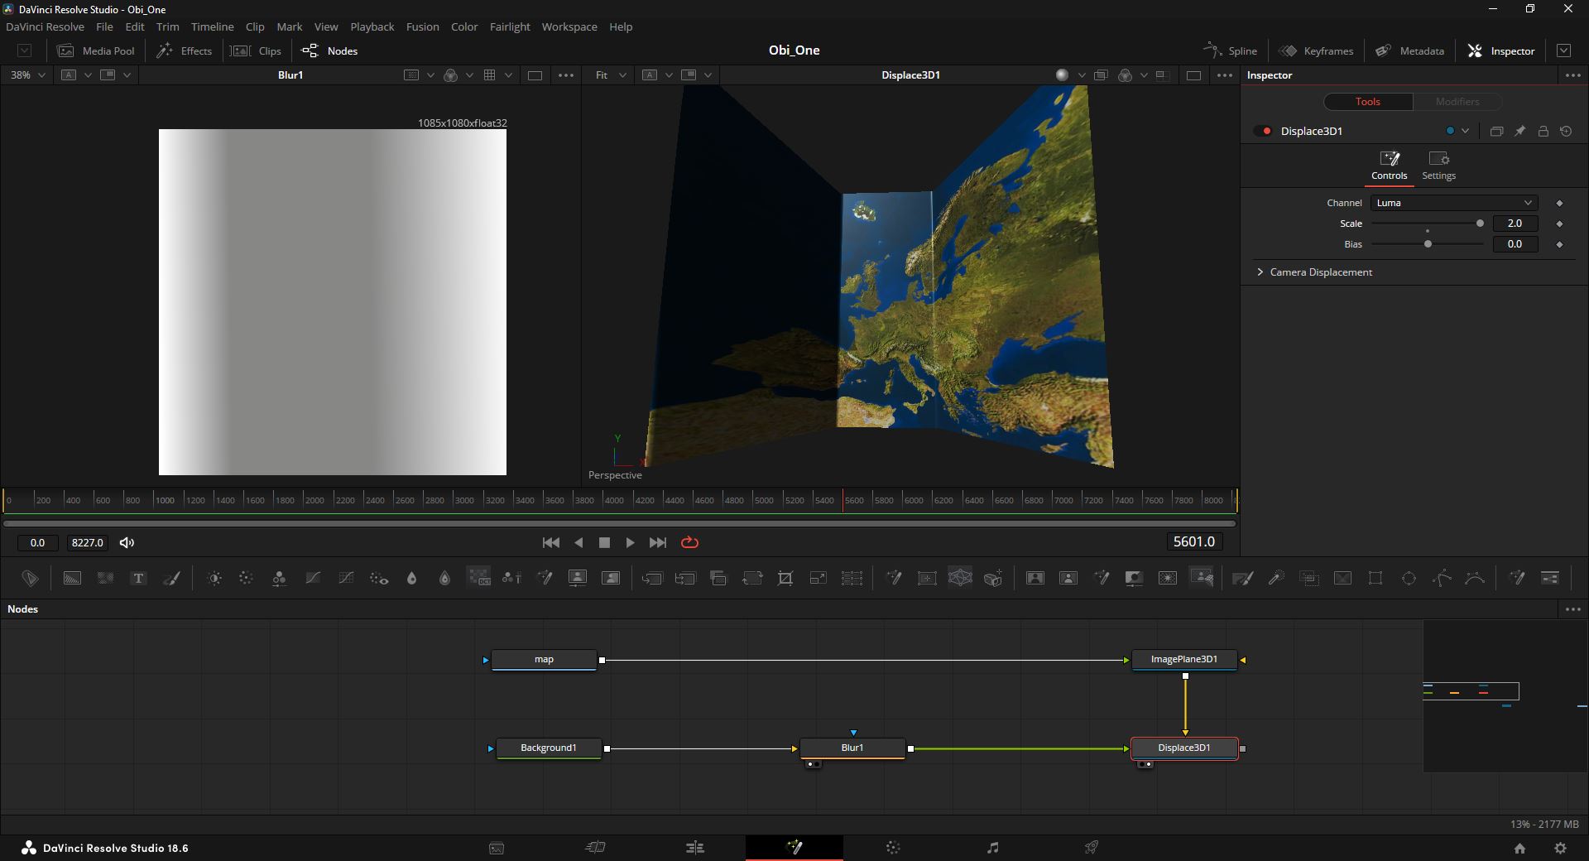This screenshot has width=1589, height=861.
Task: Add a Transform node from toolbar
Action: point(752,578)
